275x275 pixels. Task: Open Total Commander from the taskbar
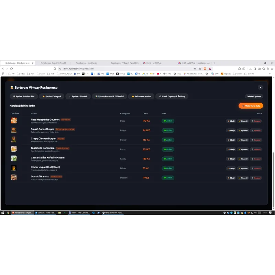pos(79,213)
